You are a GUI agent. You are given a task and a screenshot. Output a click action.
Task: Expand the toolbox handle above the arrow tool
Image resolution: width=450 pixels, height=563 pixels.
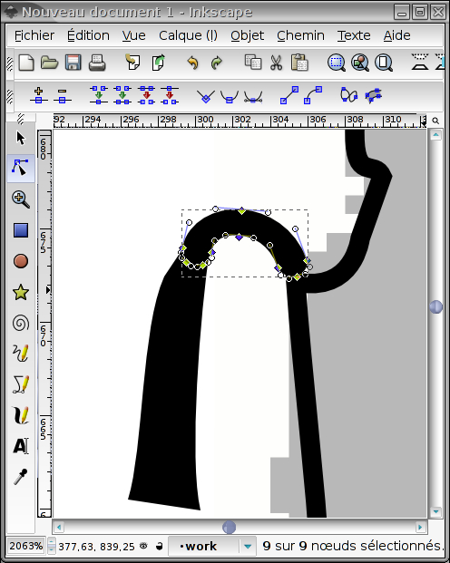point(21,119)
